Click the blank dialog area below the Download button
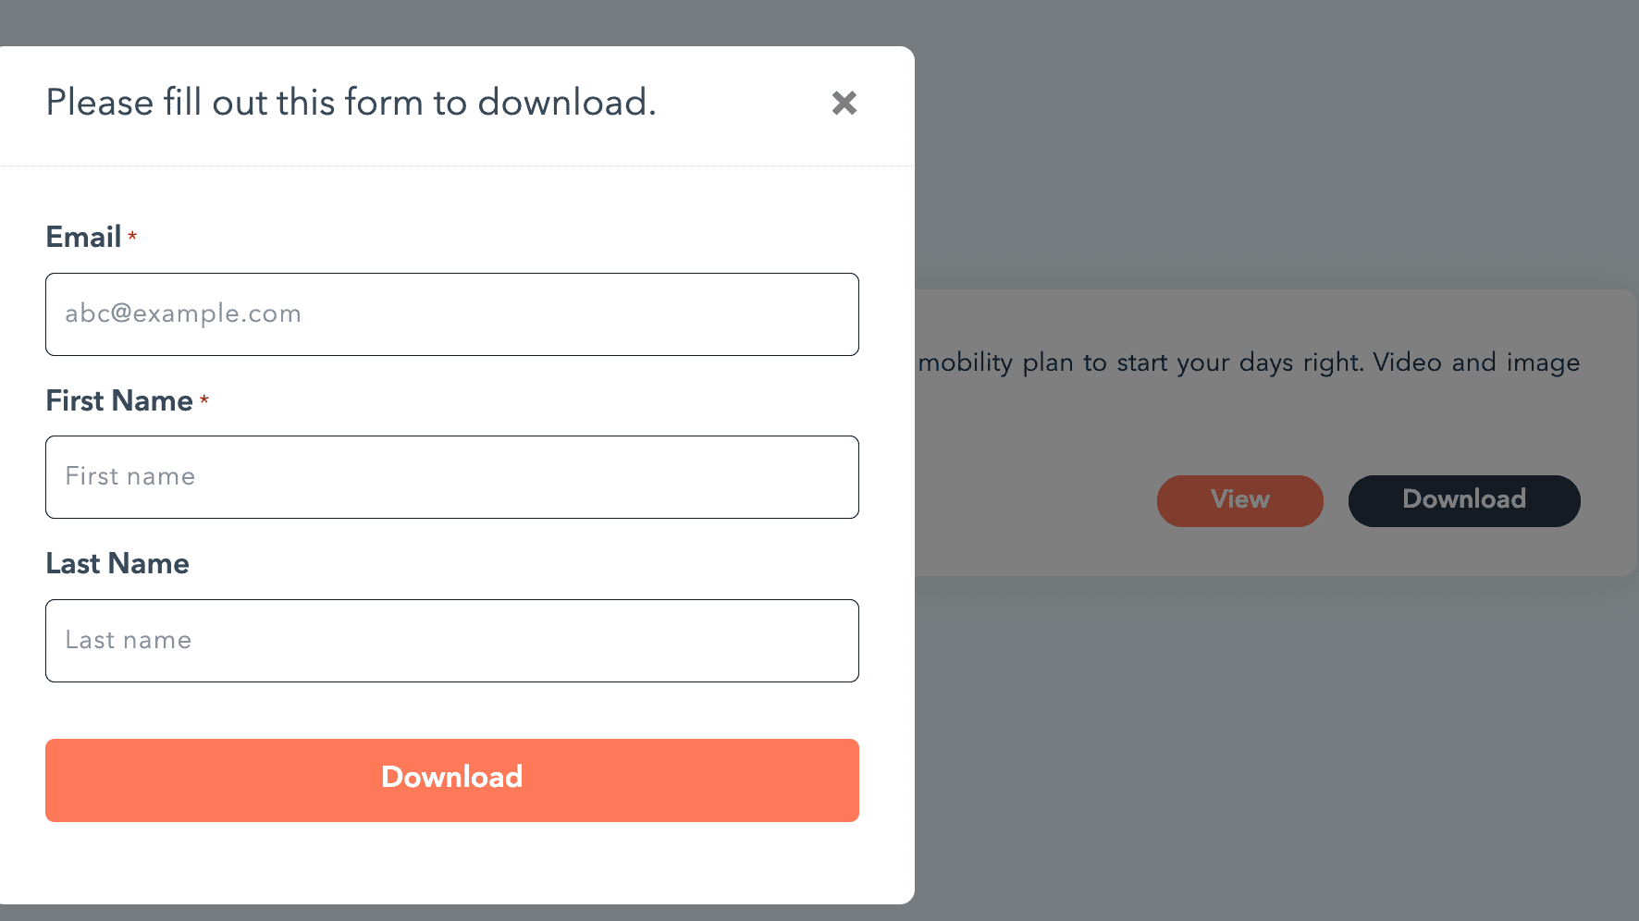Screen dimensions: 1639x921 pos(452,863)
